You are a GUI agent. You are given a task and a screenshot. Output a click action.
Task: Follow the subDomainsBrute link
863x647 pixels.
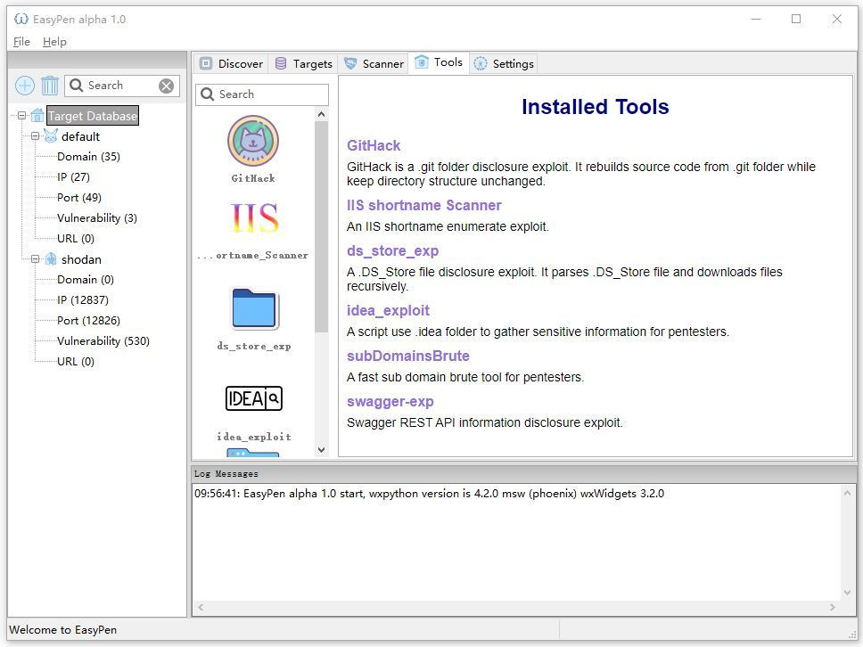point(407,356)
